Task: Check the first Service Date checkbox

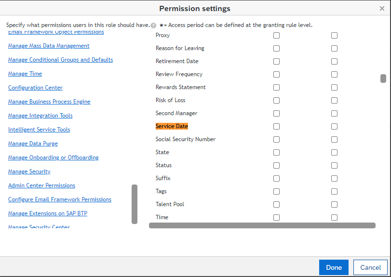Action: 276,126
